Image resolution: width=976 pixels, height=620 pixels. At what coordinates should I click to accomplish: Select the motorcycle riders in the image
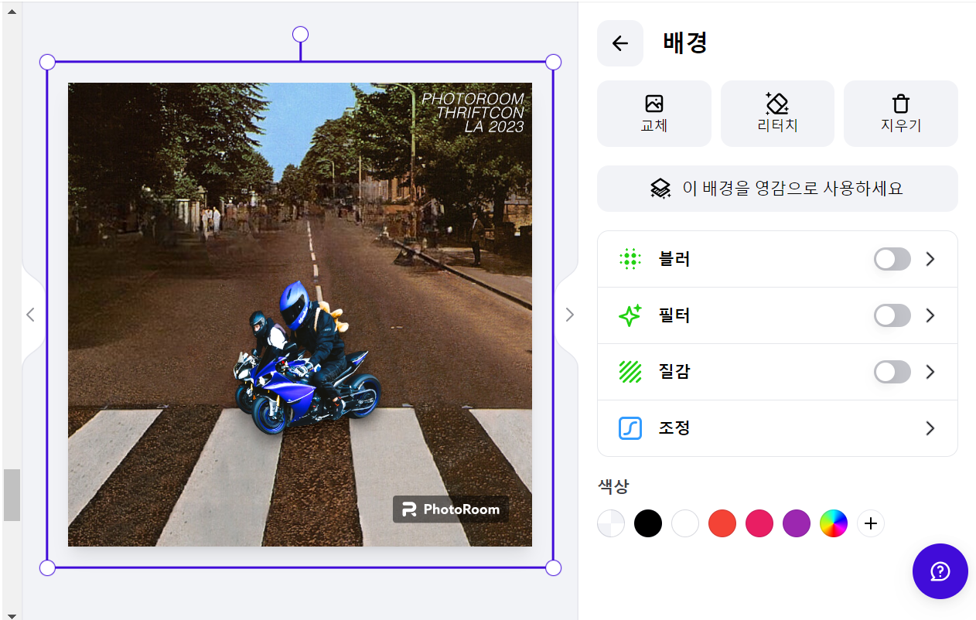309,358
